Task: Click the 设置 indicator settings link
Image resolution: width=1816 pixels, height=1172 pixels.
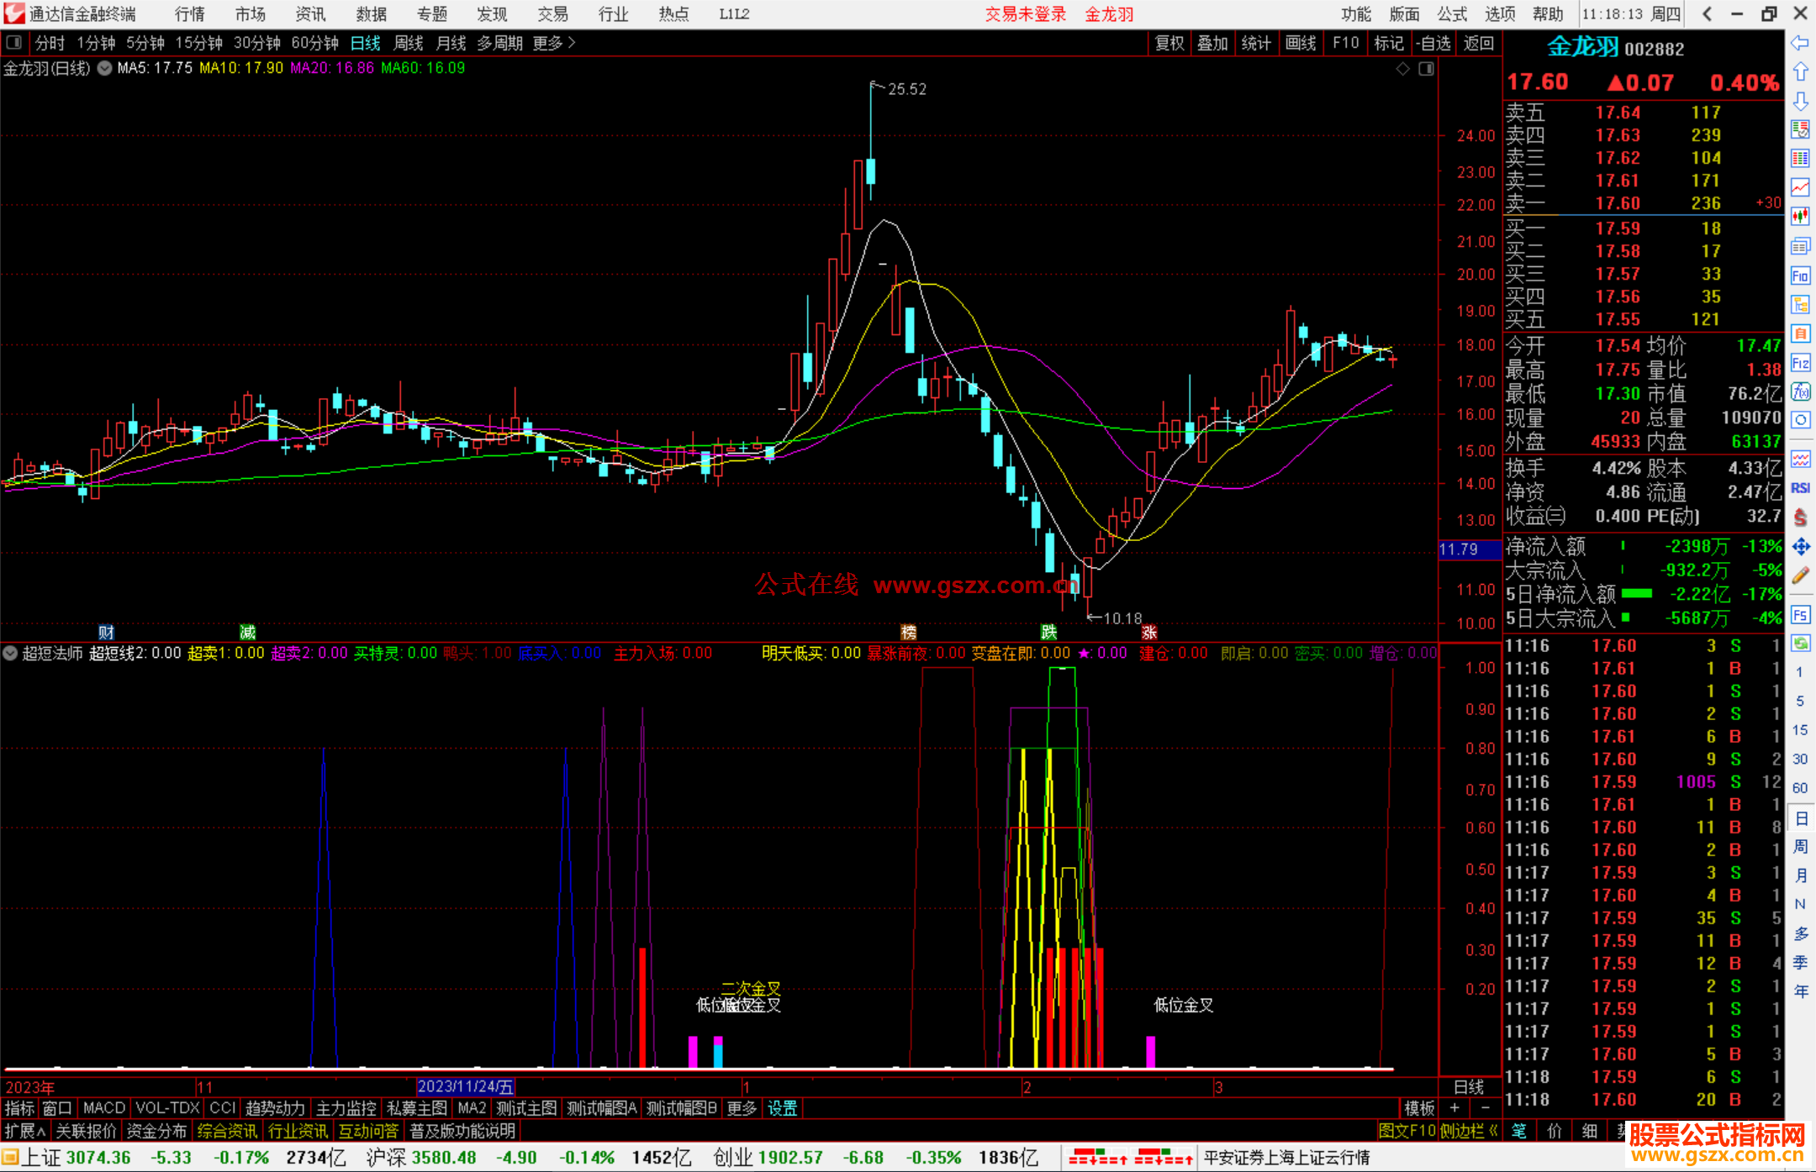Action: pyautogui.click(x=782, y=1108)
